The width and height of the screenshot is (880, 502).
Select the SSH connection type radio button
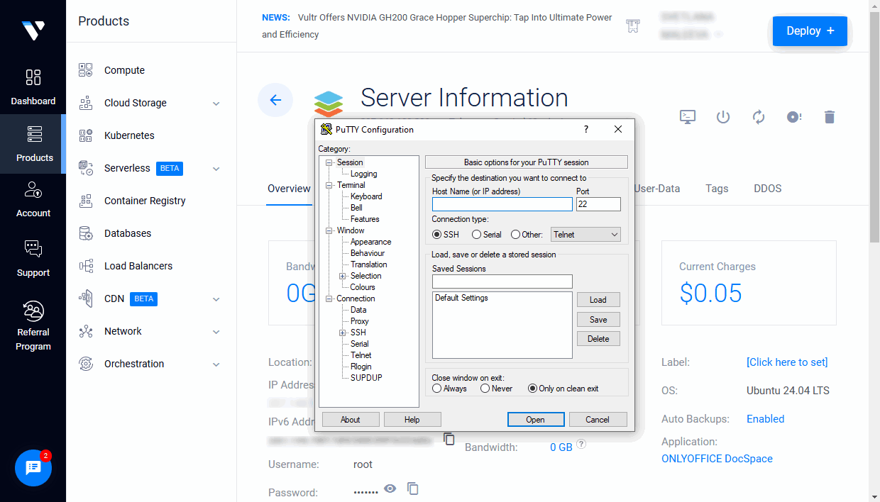437,234
